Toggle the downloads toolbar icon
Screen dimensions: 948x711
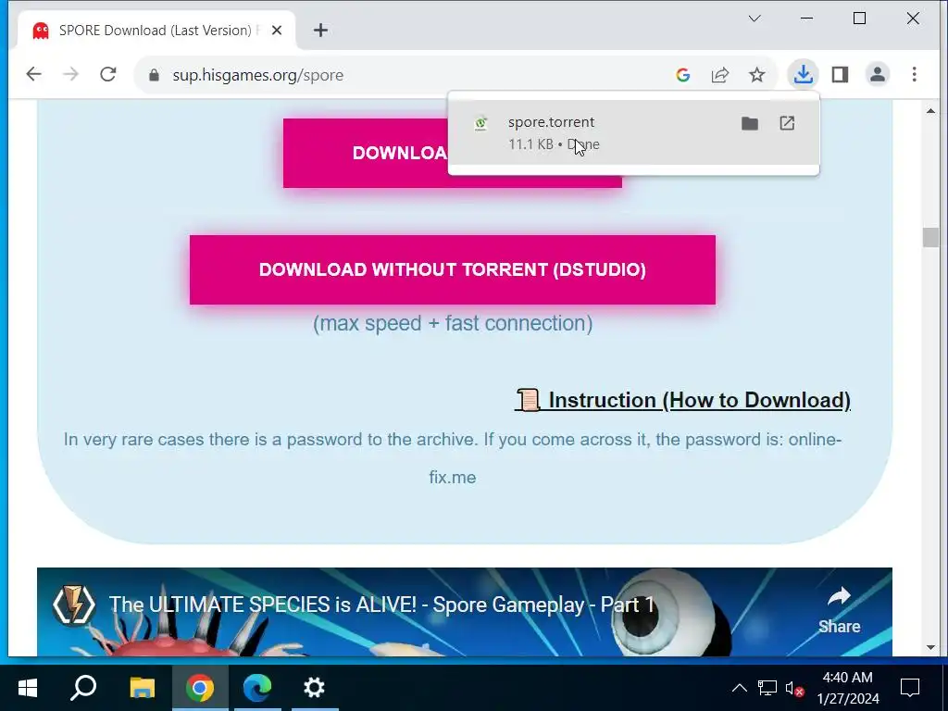click(803, 75)
